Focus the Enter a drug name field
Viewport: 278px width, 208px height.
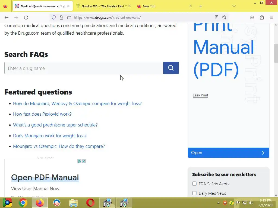pos(84,68)
